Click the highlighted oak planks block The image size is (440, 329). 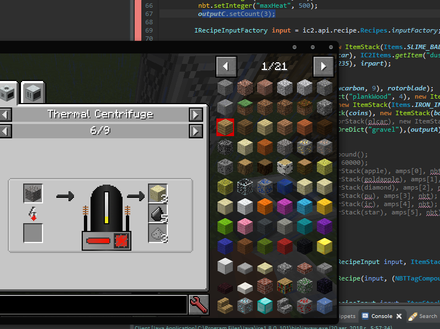[225, 127]
